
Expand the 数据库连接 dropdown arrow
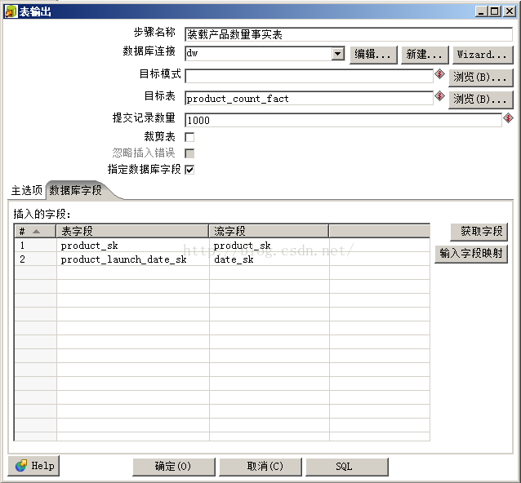coord(338,54)
